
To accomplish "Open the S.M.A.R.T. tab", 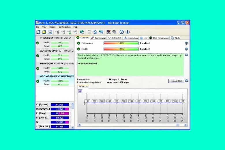I will point(115,38).
